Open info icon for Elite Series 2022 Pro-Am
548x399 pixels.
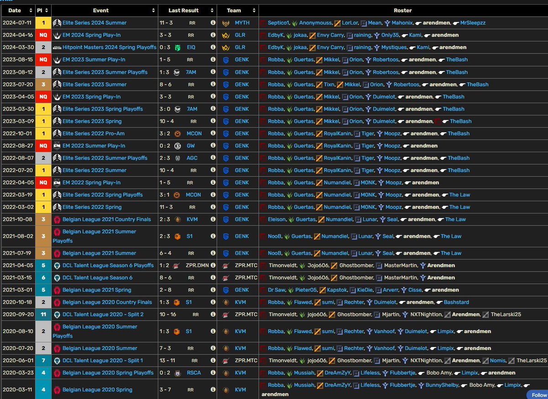(213, 134)
